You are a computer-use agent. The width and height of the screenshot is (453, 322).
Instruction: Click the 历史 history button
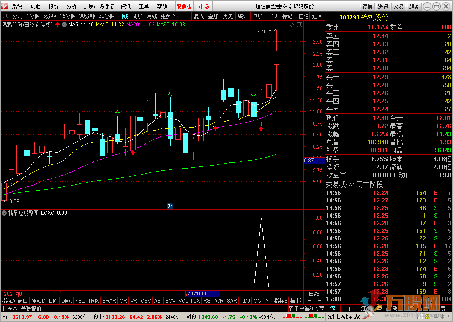228,16
